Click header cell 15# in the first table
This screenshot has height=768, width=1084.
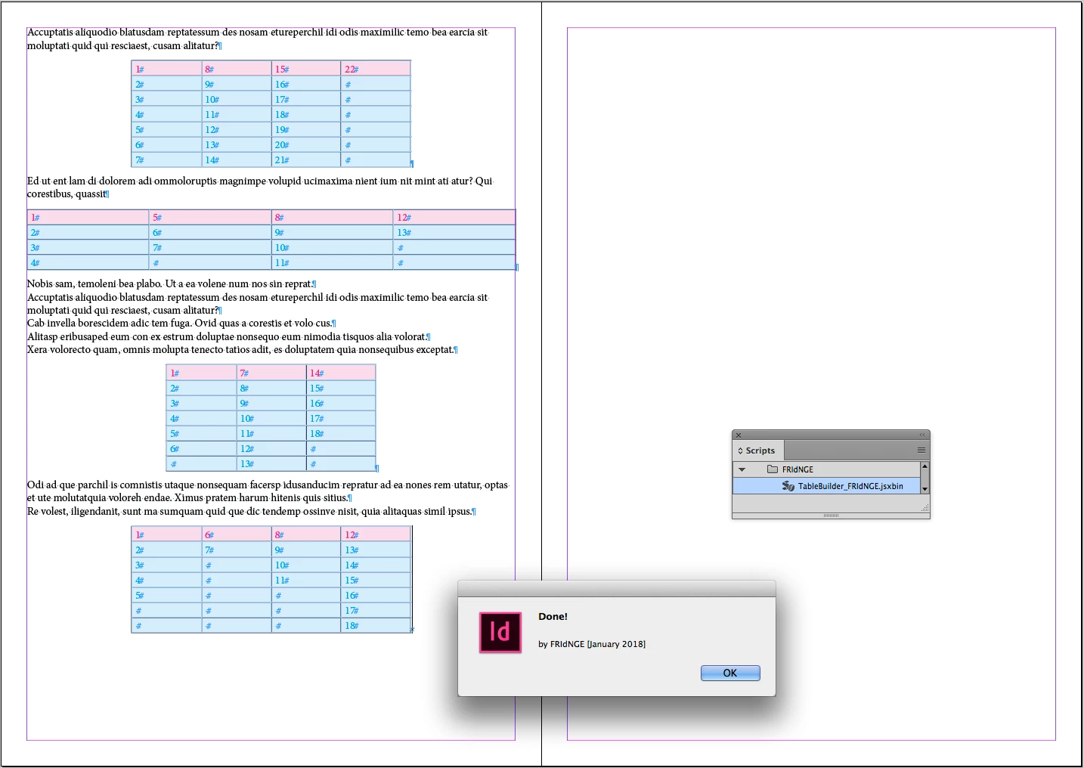[306, 69]
